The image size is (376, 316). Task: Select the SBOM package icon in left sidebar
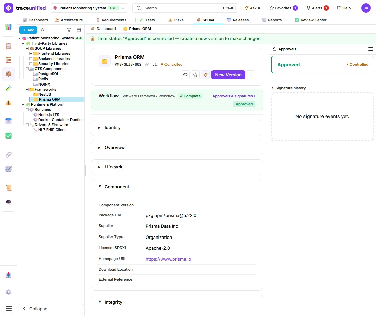point(9,74)
